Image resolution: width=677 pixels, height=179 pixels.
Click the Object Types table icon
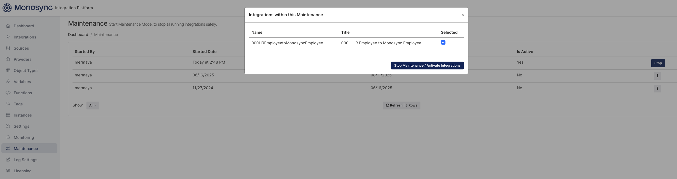click(8, 71)
